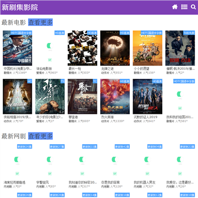This screenshot has width=198, height=198.
Task: Click the 最新电影 section heading
Action: point(14,23)
